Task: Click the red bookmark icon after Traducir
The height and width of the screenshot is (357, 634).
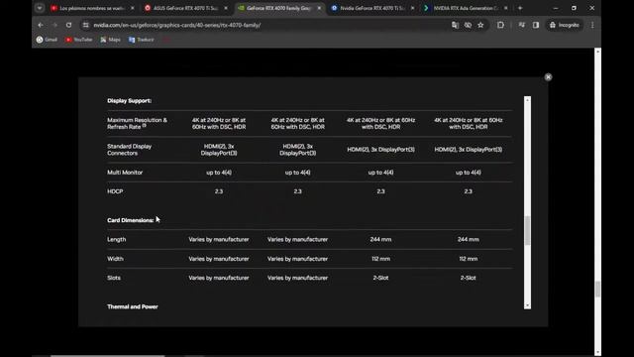Action: click(165, 40)
